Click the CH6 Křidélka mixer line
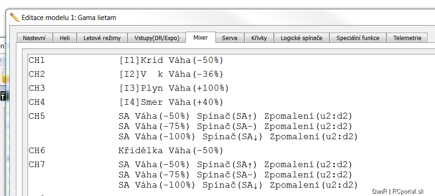Viewport: 435px width, 196px height. pyautogui.click(x=171, y=151)
